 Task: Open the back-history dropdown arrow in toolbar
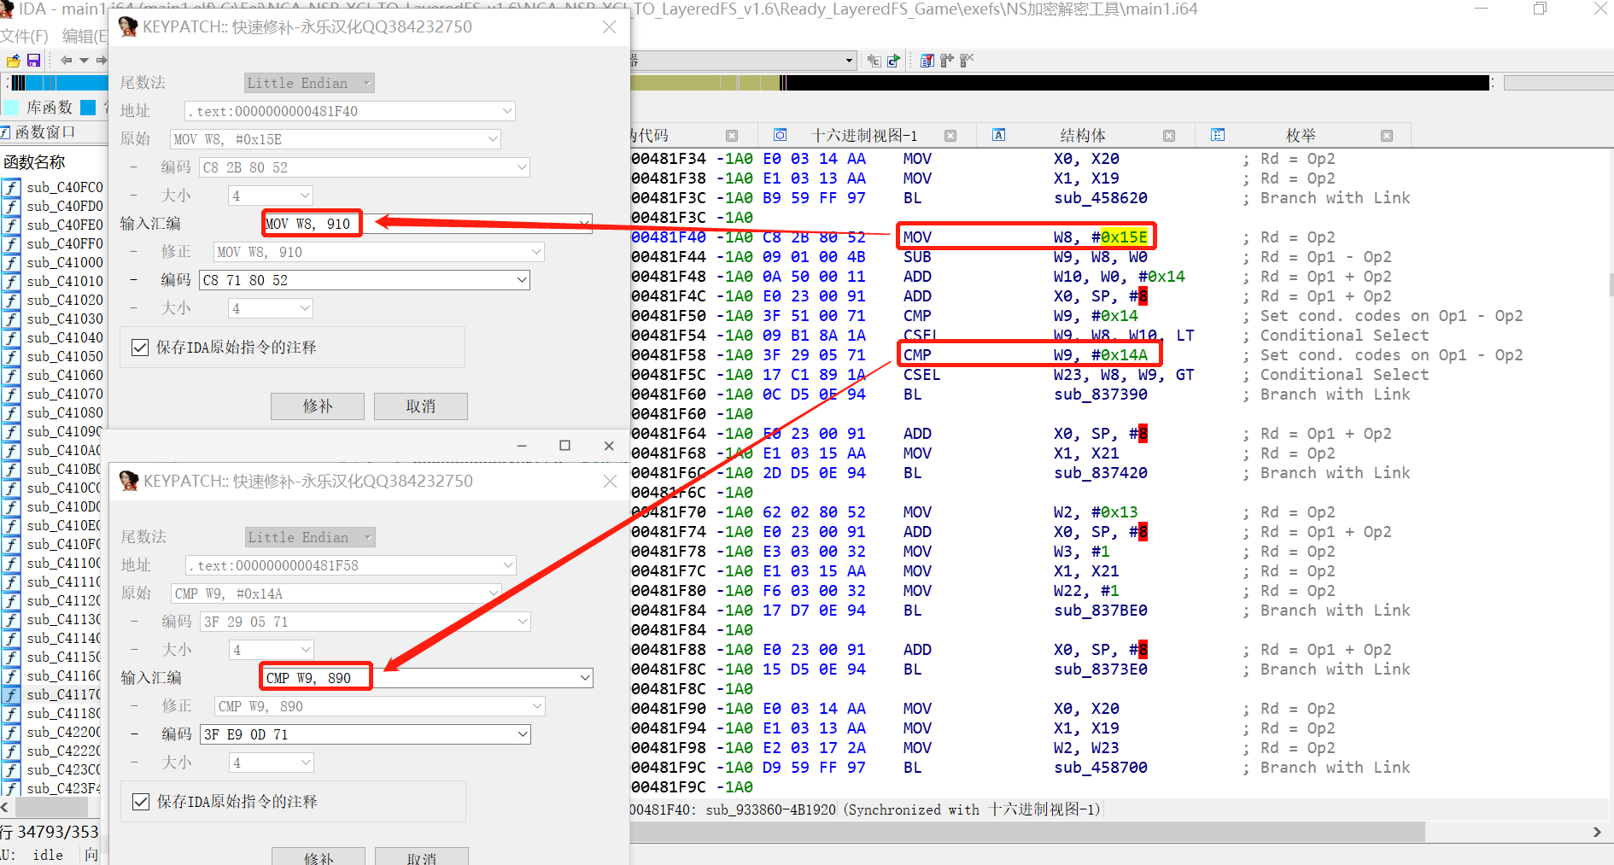[x=84, y=61]
